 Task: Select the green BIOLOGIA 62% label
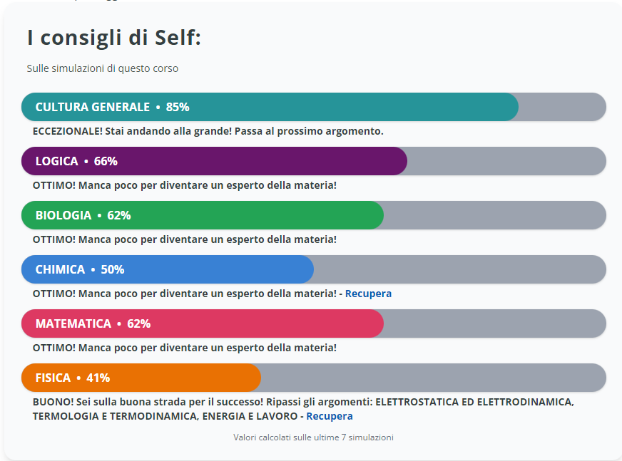tap(83, 215)
